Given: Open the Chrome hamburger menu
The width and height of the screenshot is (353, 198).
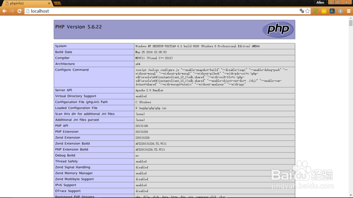Looking at the screenshot, I should point(348,11).
